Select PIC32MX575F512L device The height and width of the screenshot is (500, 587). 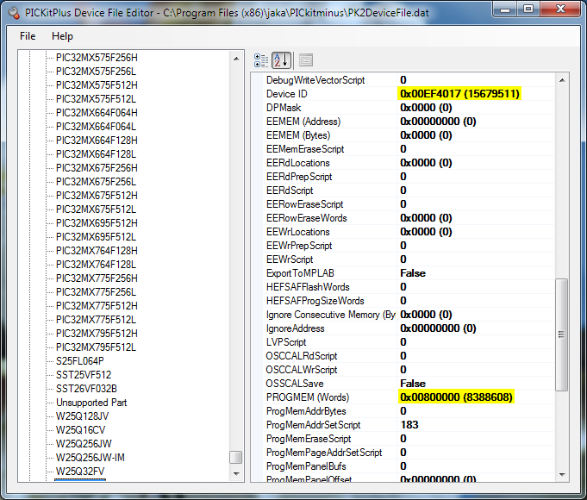coord(97,99)
